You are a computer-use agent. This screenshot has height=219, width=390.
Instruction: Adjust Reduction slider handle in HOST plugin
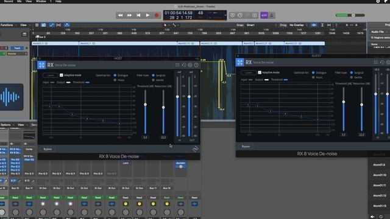pyautogui.click(x=163, y=107)
